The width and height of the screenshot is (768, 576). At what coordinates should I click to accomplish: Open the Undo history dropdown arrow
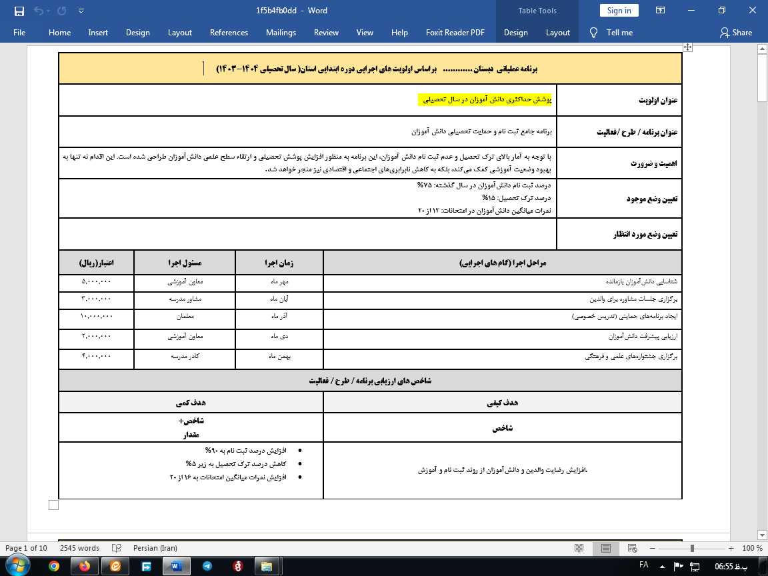[49, 11]
